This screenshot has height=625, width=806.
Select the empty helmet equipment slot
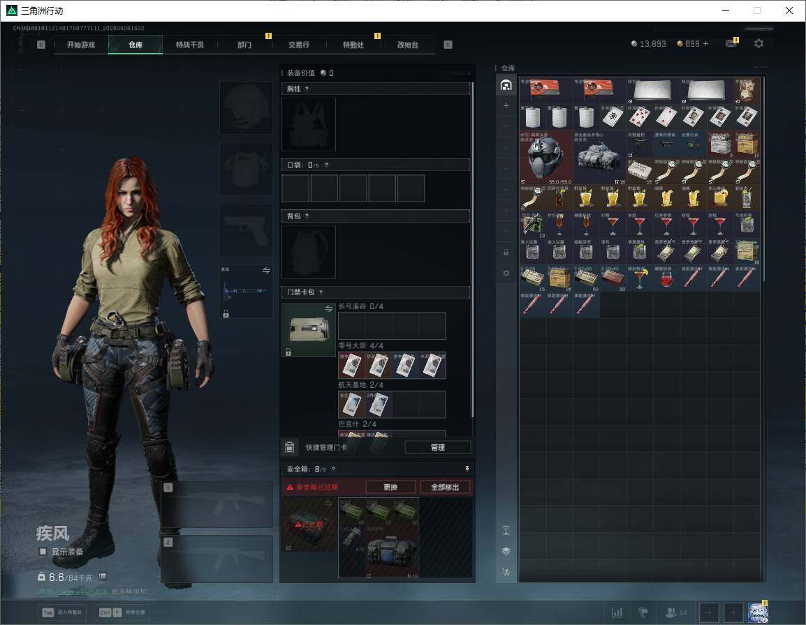[247, 108]
